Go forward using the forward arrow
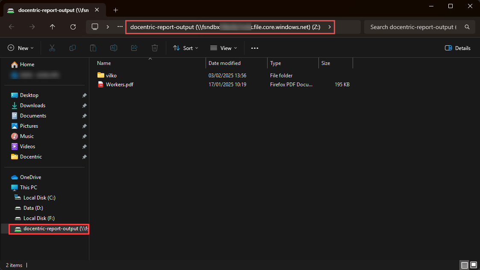Viewport: 480px width, 270px height. point(32,27)
